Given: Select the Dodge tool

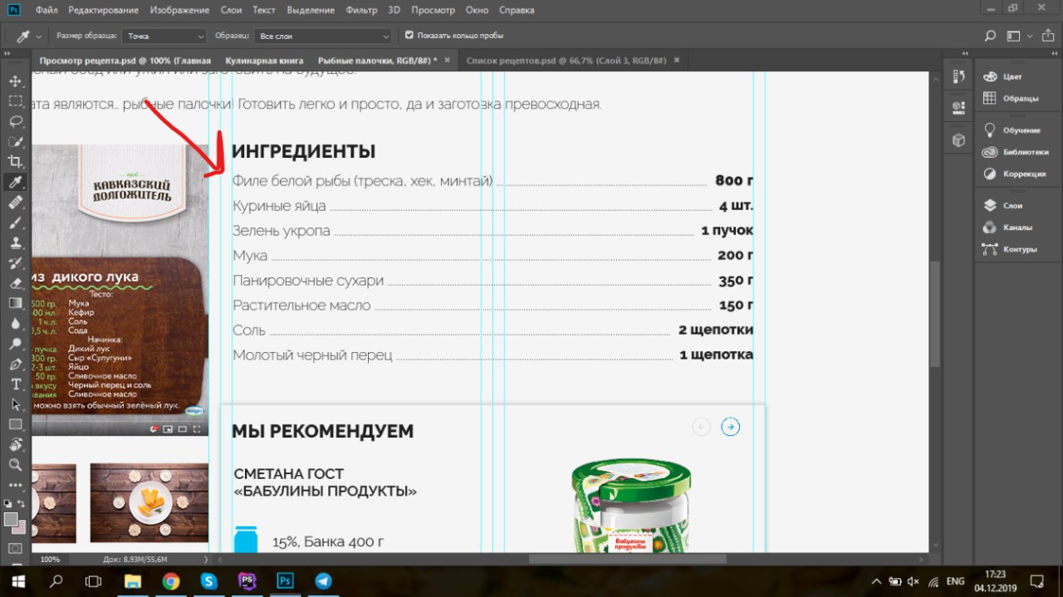Looking at the screenshot, I should [15, 344].
